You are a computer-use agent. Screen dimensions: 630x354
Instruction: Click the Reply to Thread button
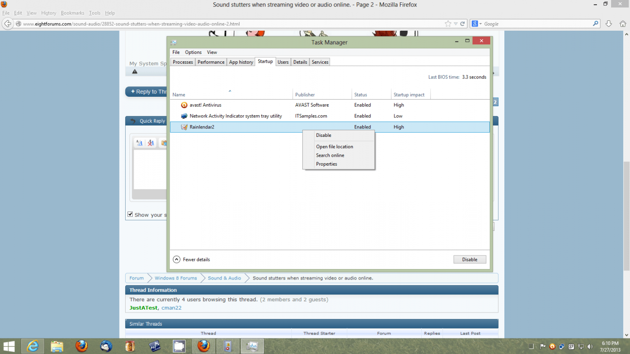tap(146, 92)
